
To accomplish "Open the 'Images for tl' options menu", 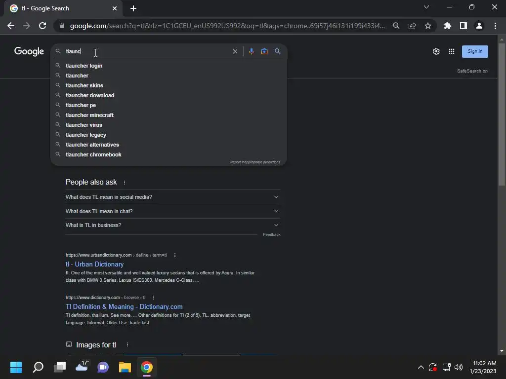I will (127, 345).
